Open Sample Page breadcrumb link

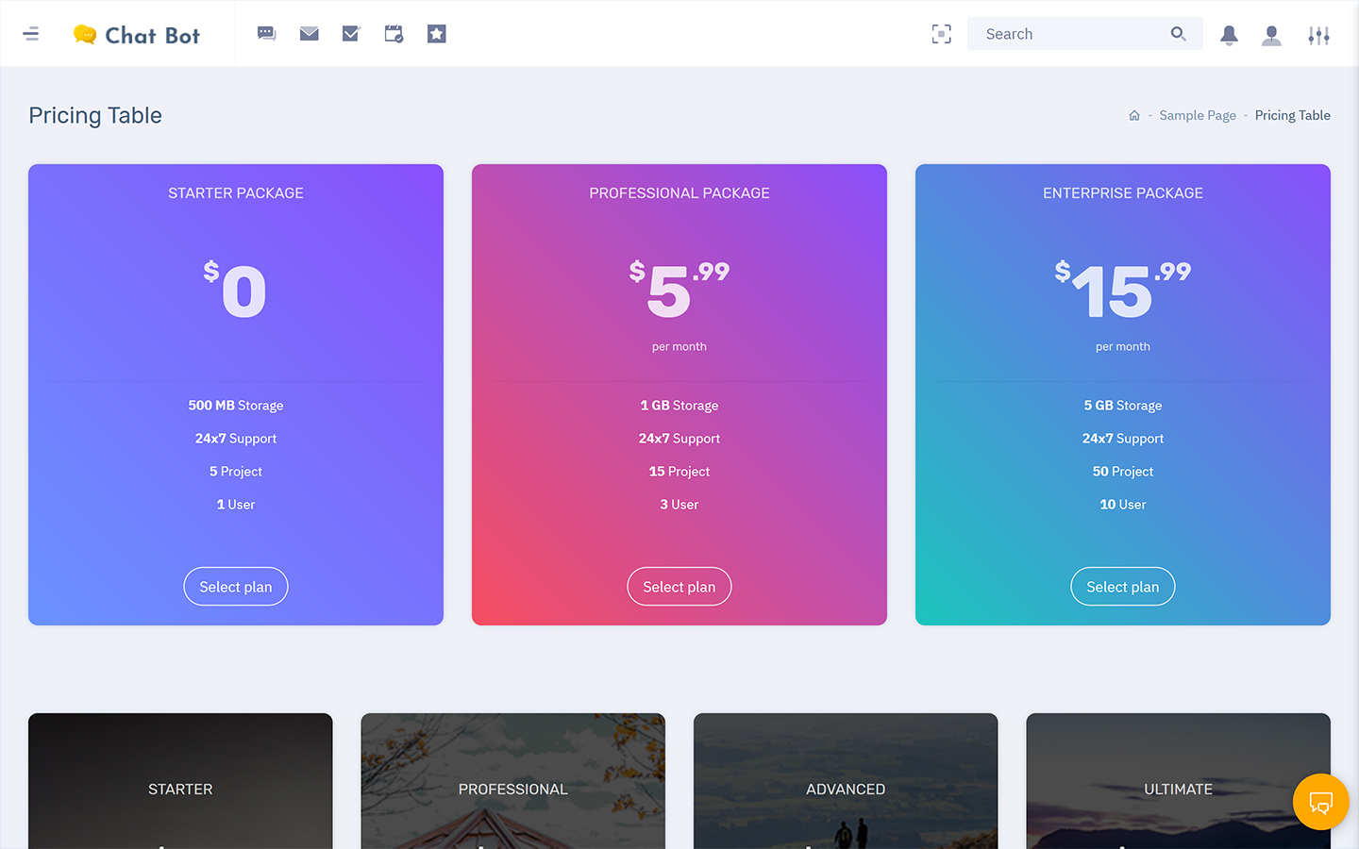click(1197, 115)
